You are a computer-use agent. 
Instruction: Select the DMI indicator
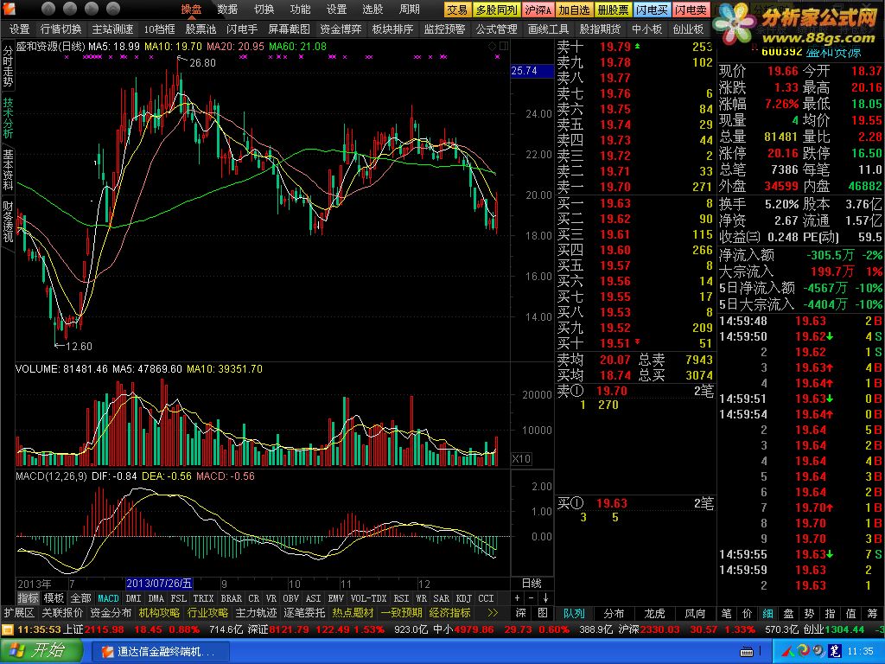click(x=133, y=598)
